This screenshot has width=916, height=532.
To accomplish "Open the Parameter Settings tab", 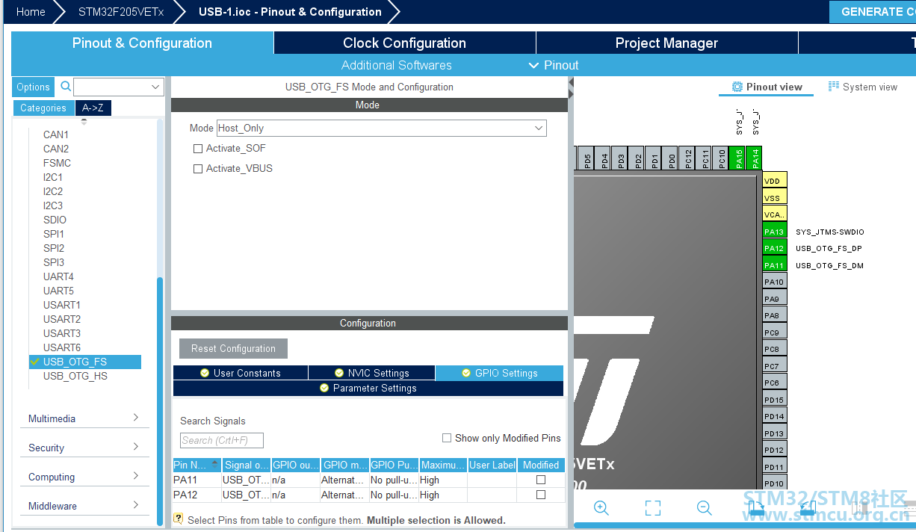I will pos(368,388).
